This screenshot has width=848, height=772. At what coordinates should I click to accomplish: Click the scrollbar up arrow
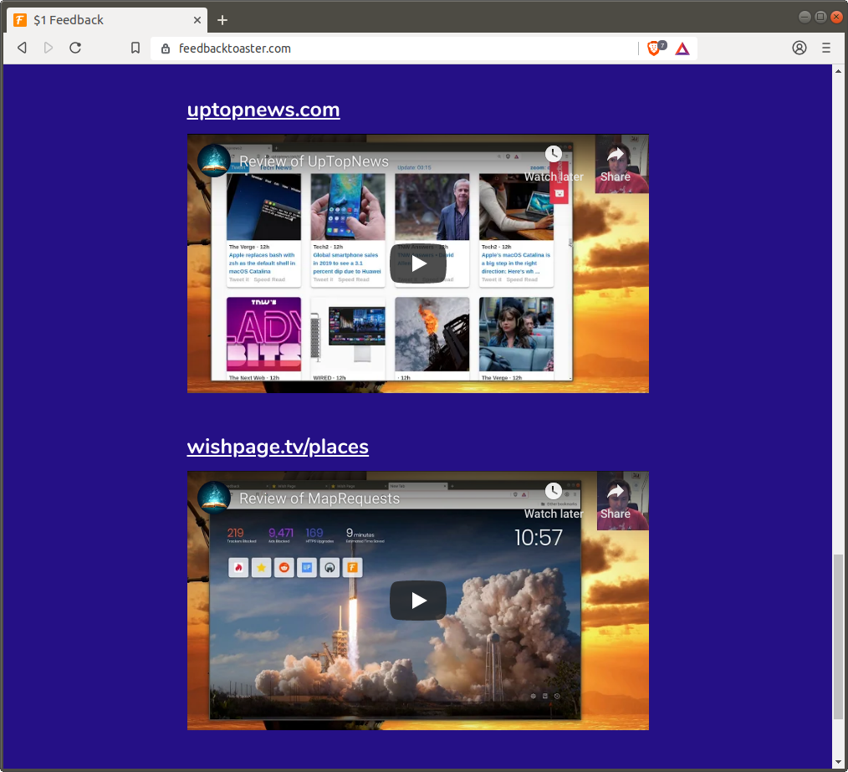[838, 70]
